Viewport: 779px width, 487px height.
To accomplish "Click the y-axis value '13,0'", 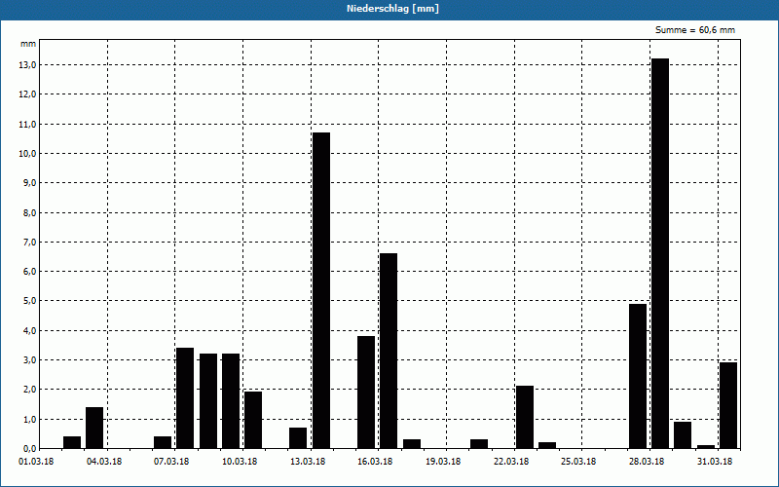I will tap(28, 65).
